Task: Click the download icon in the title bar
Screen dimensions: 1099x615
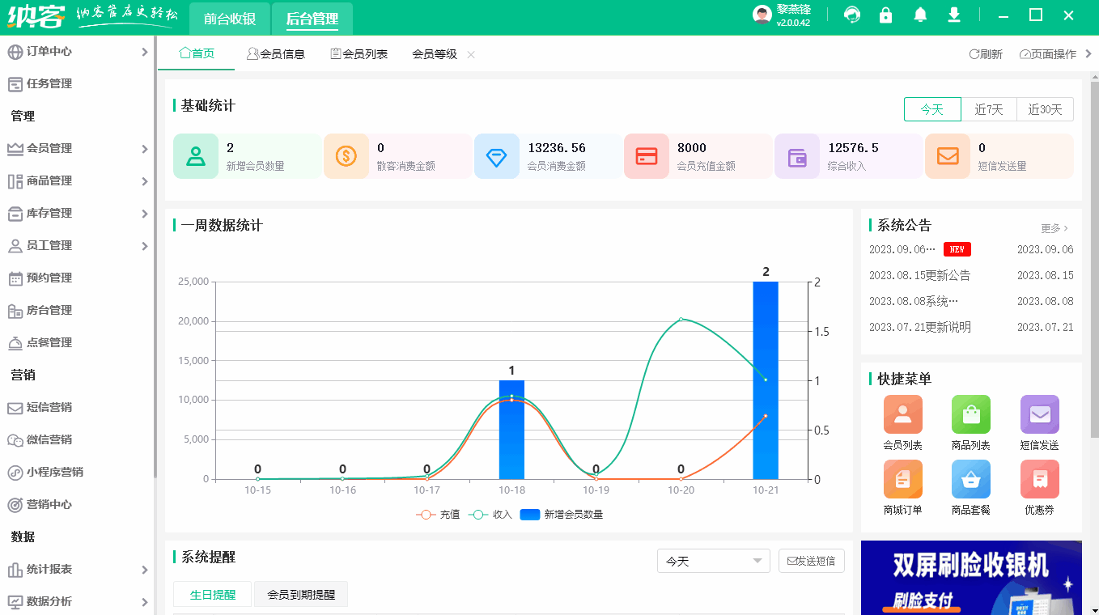Action: click(954, 15)
